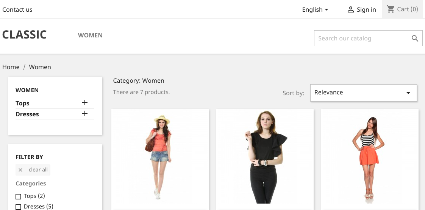
Task: Expand Dresses subcategory plus icon
Action: click(x=85, y=113)
